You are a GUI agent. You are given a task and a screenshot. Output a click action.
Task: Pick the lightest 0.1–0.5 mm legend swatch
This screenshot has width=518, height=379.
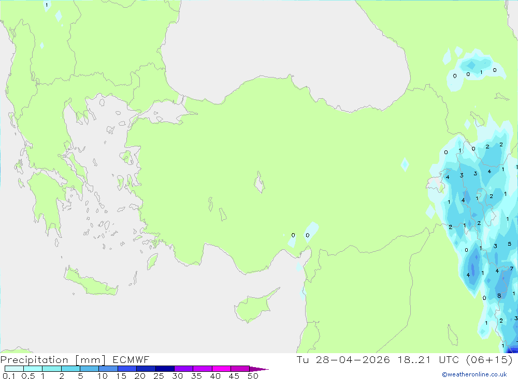click(x=14, y=369)
